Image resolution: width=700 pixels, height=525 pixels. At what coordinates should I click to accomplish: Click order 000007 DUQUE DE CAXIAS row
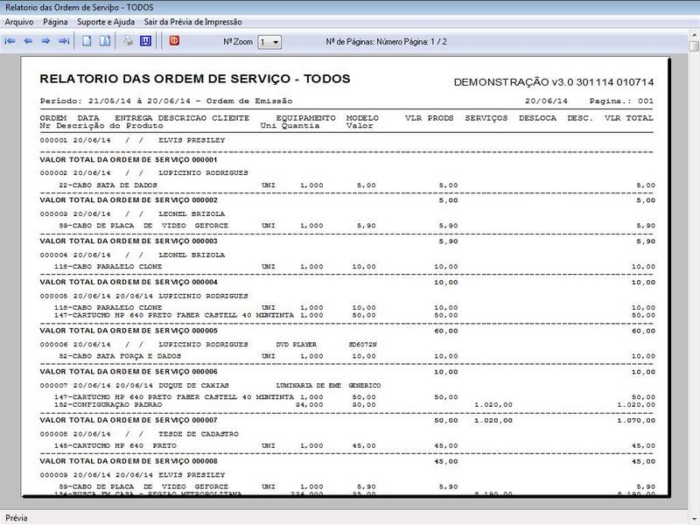(x=210, y=385)
